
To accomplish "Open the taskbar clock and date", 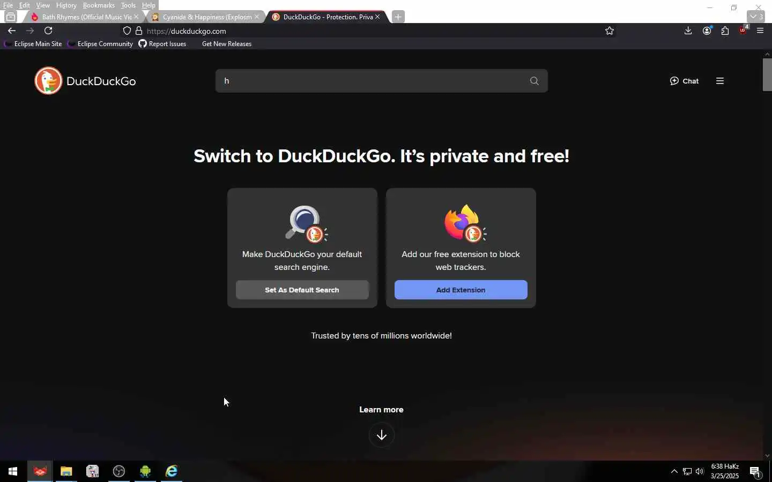I will pos(725,471).
